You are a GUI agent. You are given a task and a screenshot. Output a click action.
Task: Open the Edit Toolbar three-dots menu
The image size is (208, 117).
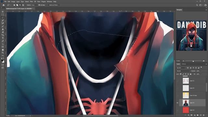[x=3, y=56]
